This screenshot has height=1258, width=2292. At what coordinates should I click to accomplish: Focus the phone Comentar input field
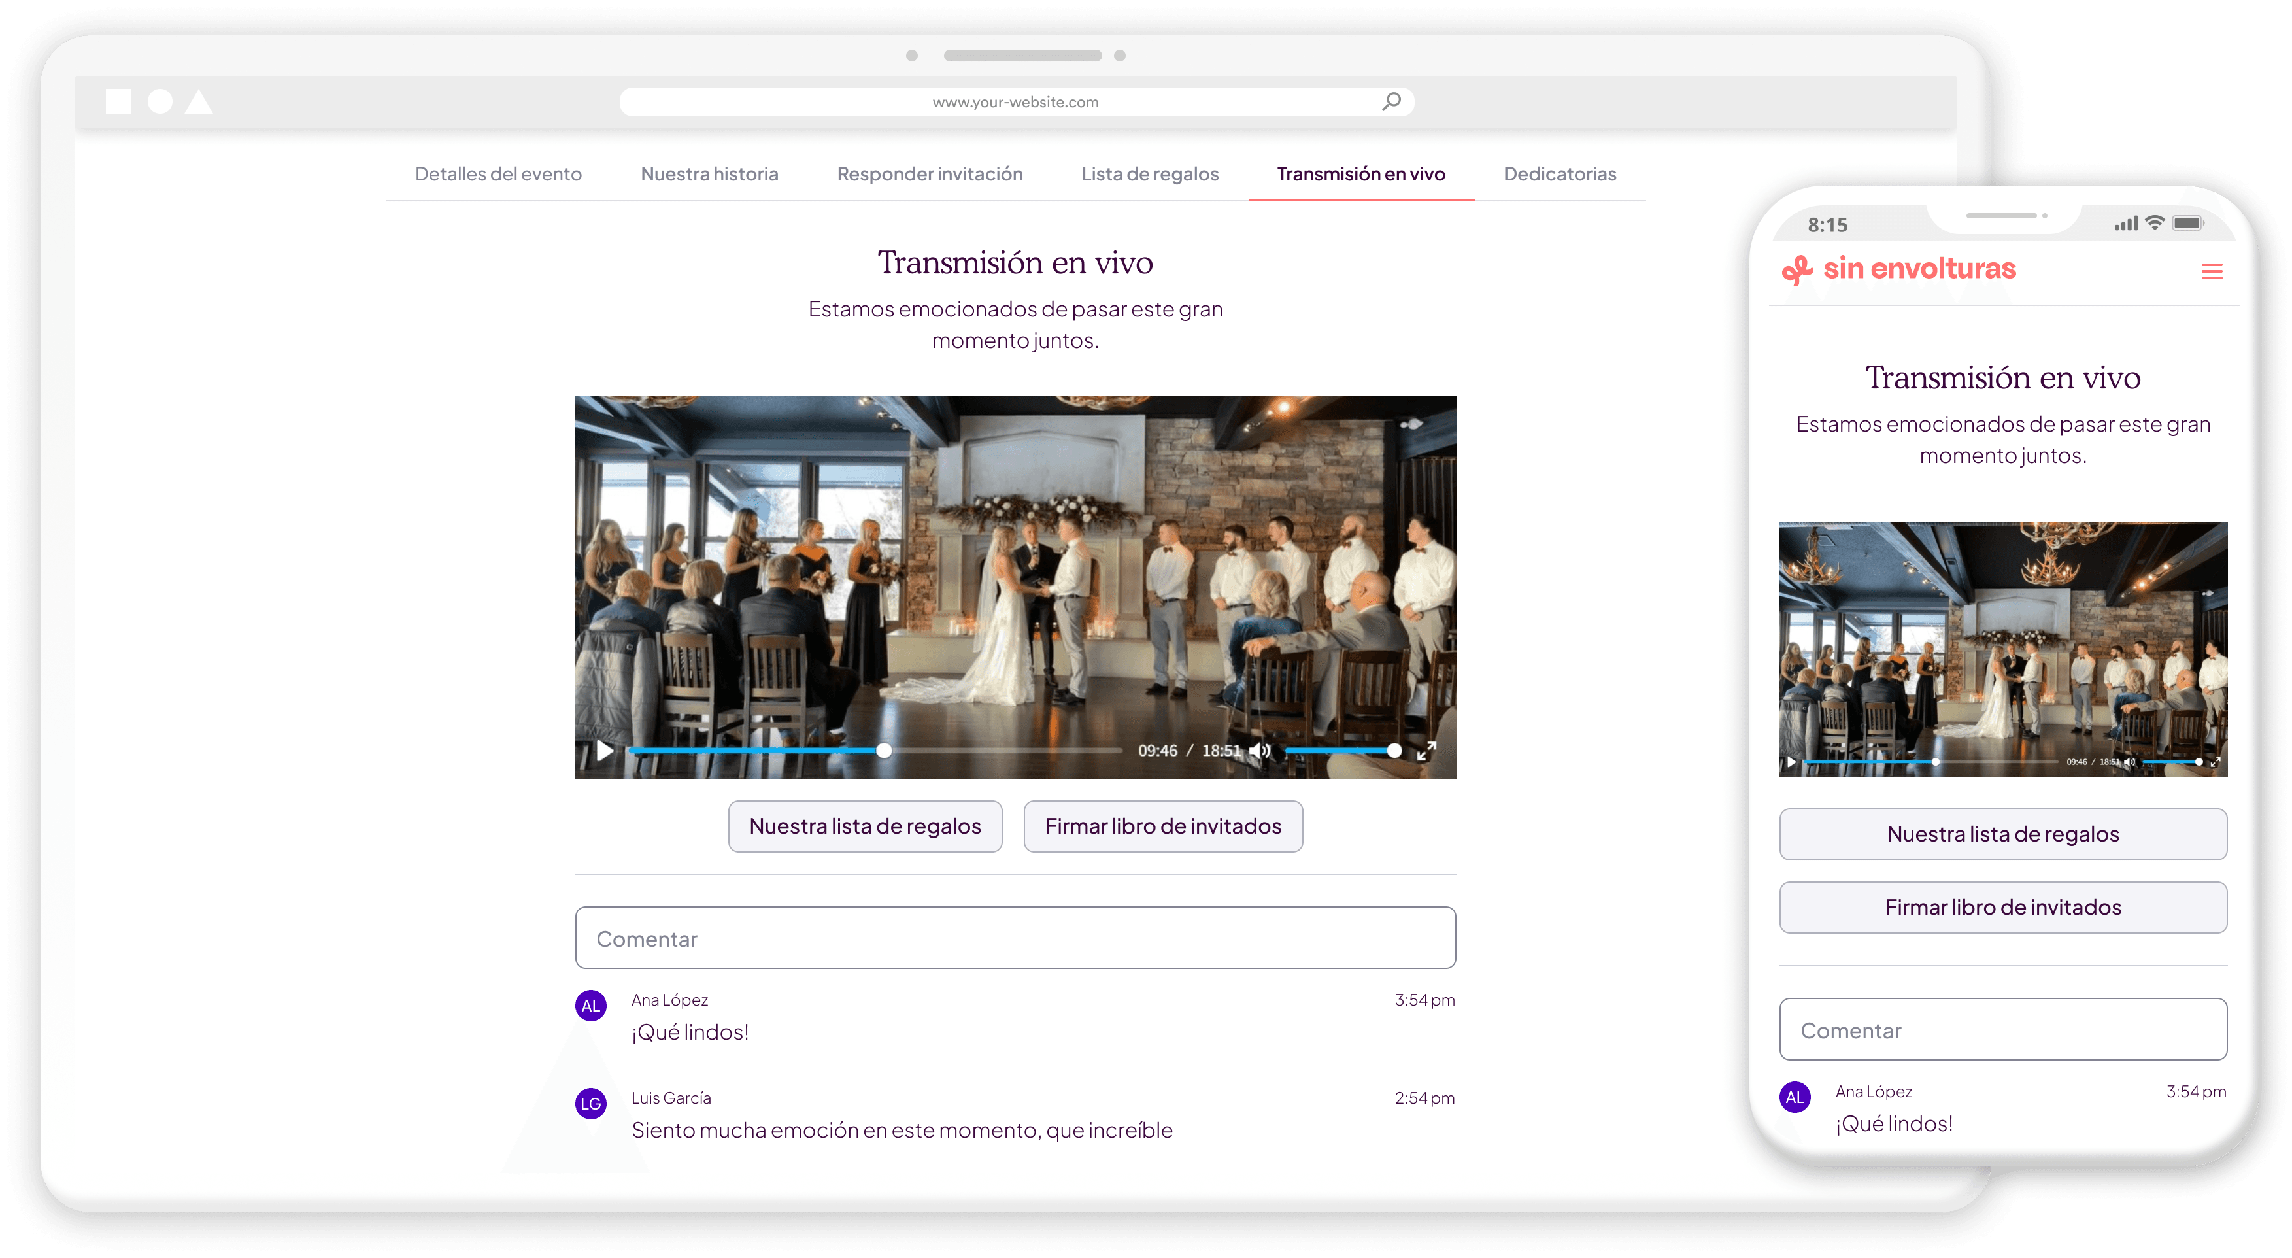[x=2003, y=1028]
